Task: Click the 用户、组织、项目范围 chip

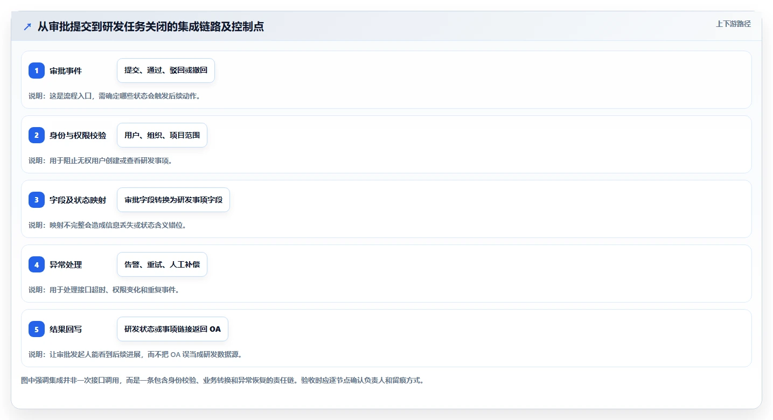Action: click(x=162, y=135)
